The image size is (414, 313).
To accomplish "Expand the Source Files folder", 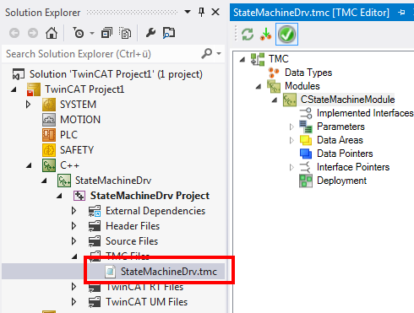I will pyautogui.click(x=74, y=241).
